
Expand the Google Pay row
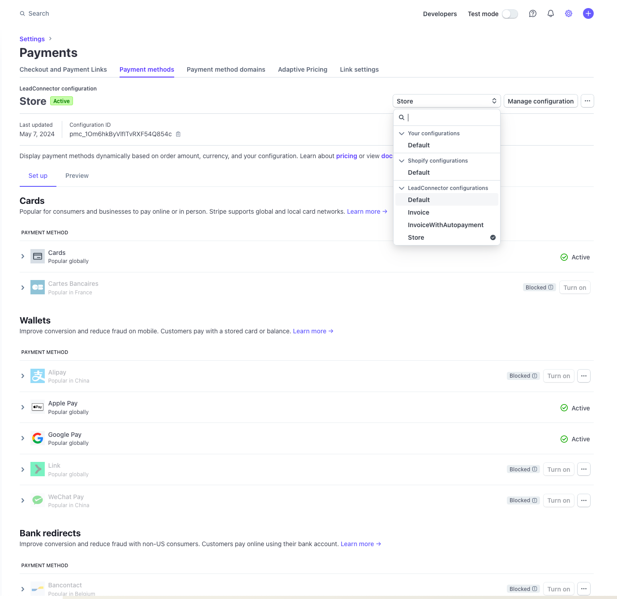(23, 438)
